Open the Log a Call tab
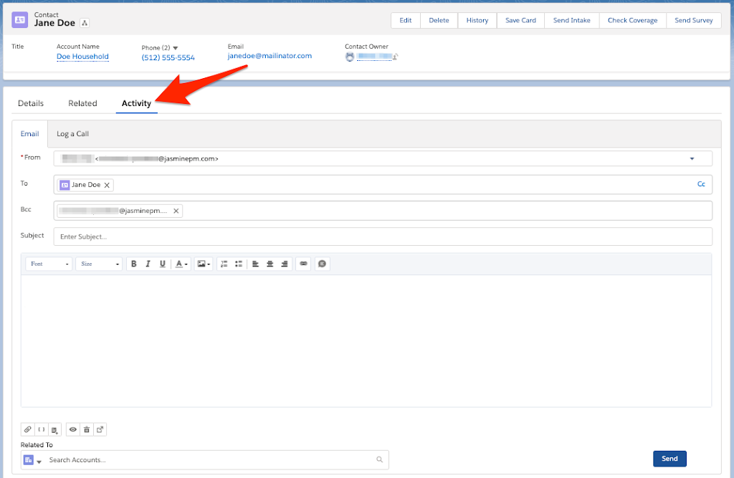Screen dimensions: 734x478 [x=72, y=134]
